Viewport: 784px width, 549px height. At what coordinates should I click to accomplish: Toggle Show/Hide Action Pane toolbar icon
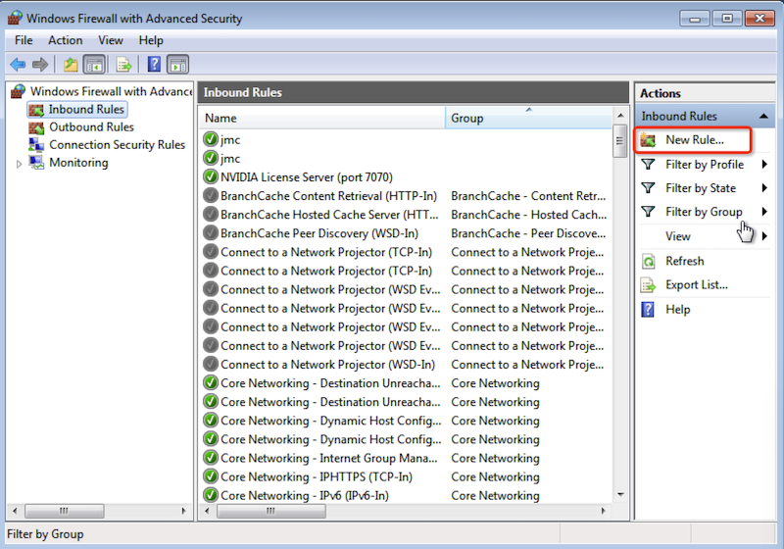[x=178, y=65]
